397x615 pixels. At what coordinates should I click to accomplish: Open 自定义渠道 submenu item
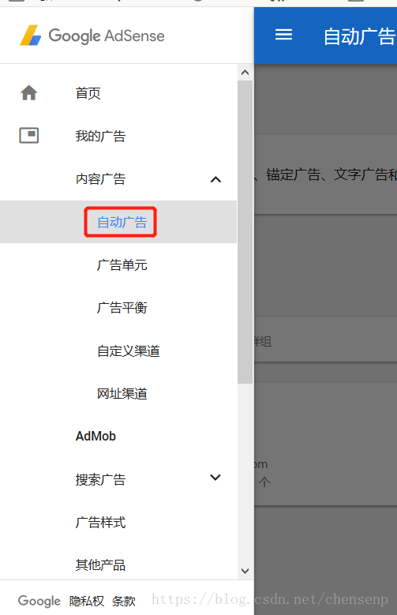click(x=129, y=351)
